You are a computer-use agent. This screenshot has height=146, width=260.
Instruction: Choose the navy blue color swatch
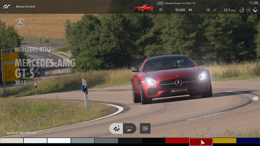(x=248, y=140)
